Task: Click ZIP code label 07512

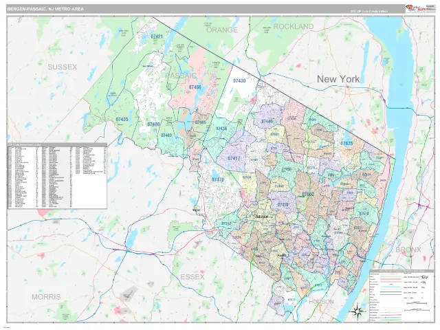Action: pos(226,223)
